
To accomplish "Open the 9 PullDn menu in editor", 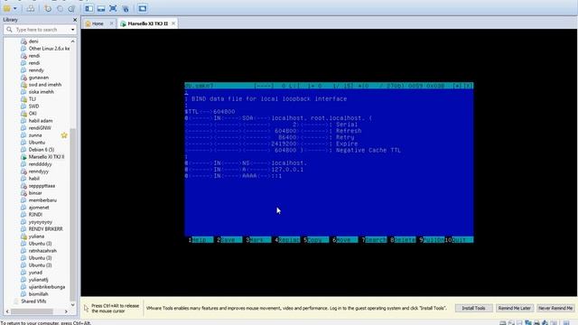I will pos(432,240).
